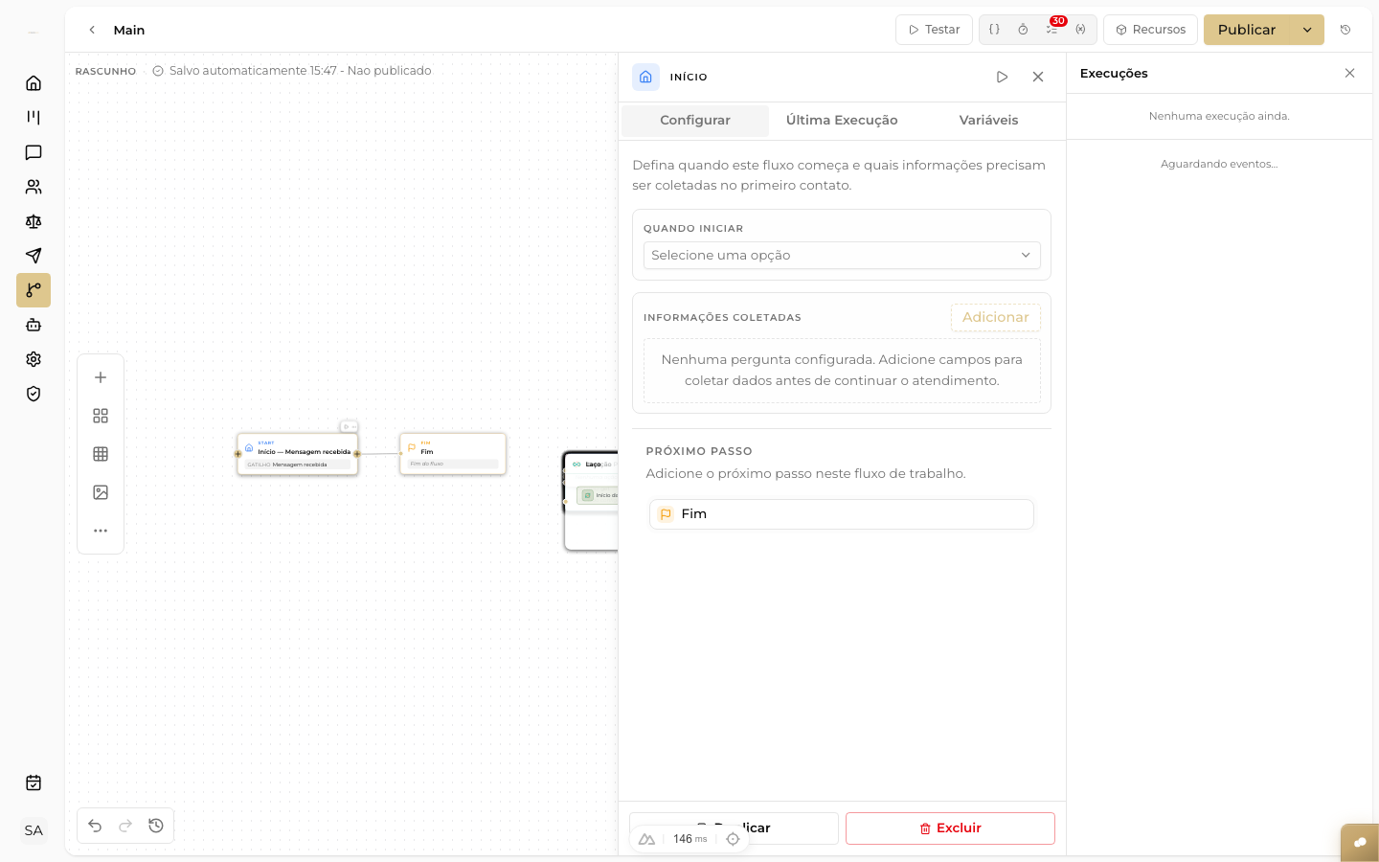Redo the canvas action

pyautogui.click(x=125, y=826)
